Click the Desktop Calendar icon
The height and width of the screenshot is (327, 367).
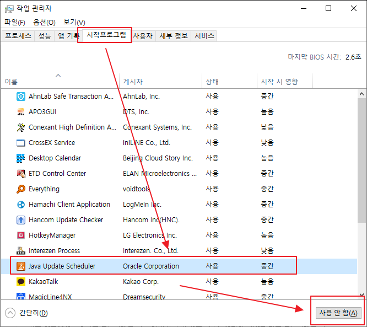point(21,158)
